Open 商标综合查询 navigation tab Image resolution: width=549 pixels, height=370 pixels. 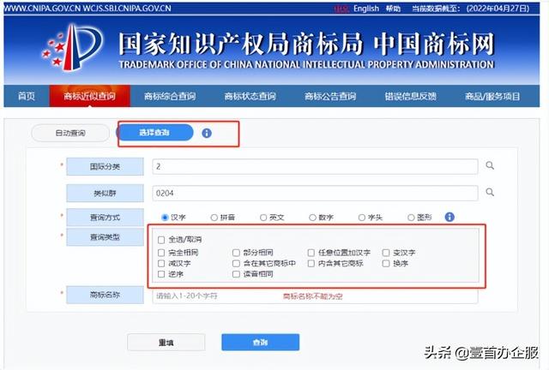170,96
